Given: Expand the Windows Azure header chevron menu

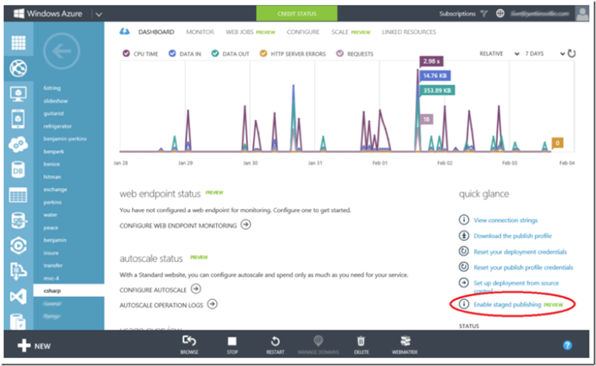Looking at the screenshot, I should [x=99, y=15].
